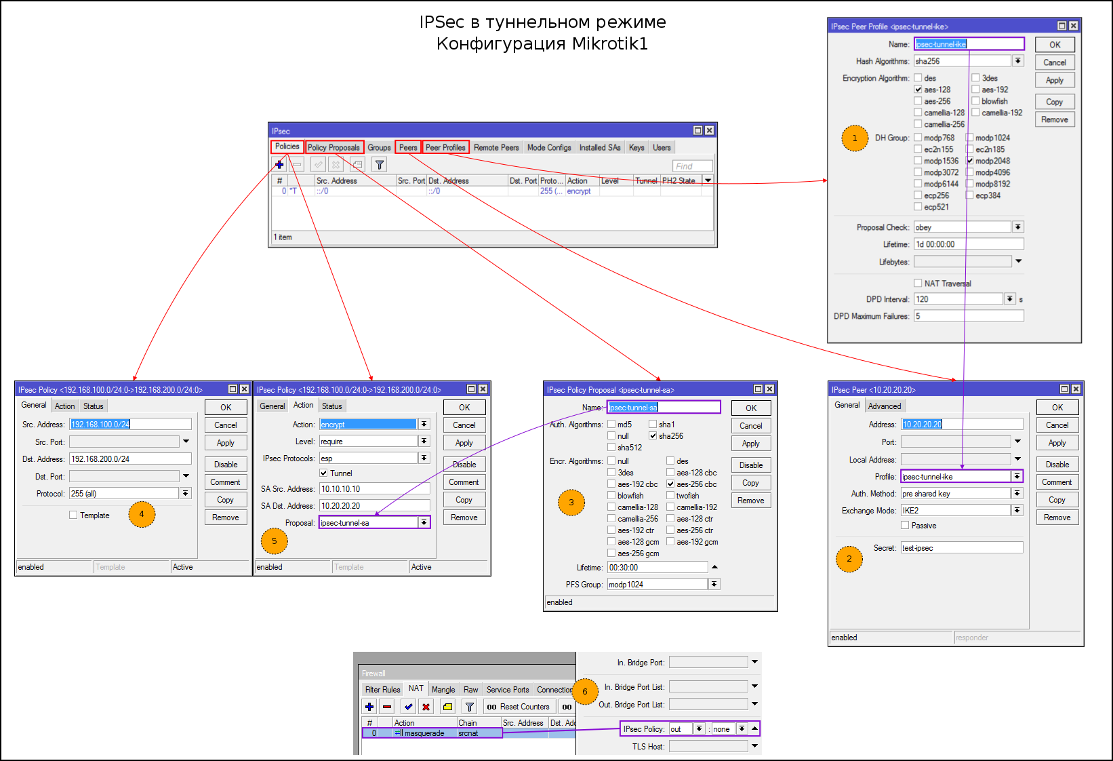Image resolution: width=1113 pixels, height=761 pixels.
Task: Click Apply in IPsec Policy Proposal window
Action: tap(751, 444)
